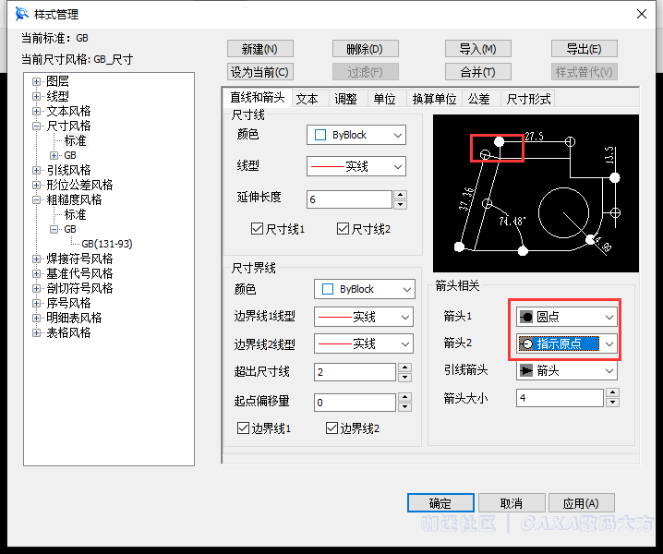Open the 箭头1 圆点 dropdown
Viewport: 663px width, 554px height.
pyautogui.click(x=567, y=317)
